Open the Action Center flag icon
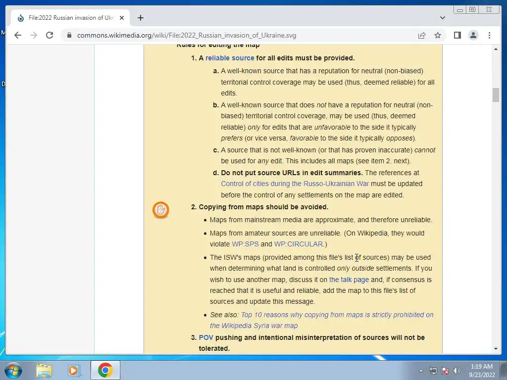 tap(445, 371)
